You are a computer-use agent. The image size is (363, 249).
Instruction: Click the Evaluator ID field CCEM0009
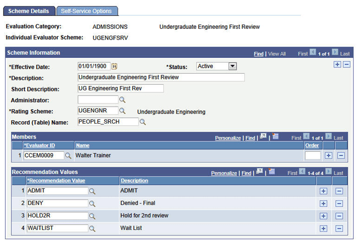pos(44,156)
